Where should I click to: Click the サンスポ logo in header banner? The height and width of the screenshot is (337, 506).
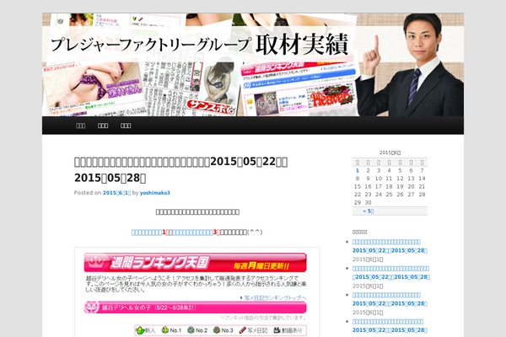tap(212, 106)
